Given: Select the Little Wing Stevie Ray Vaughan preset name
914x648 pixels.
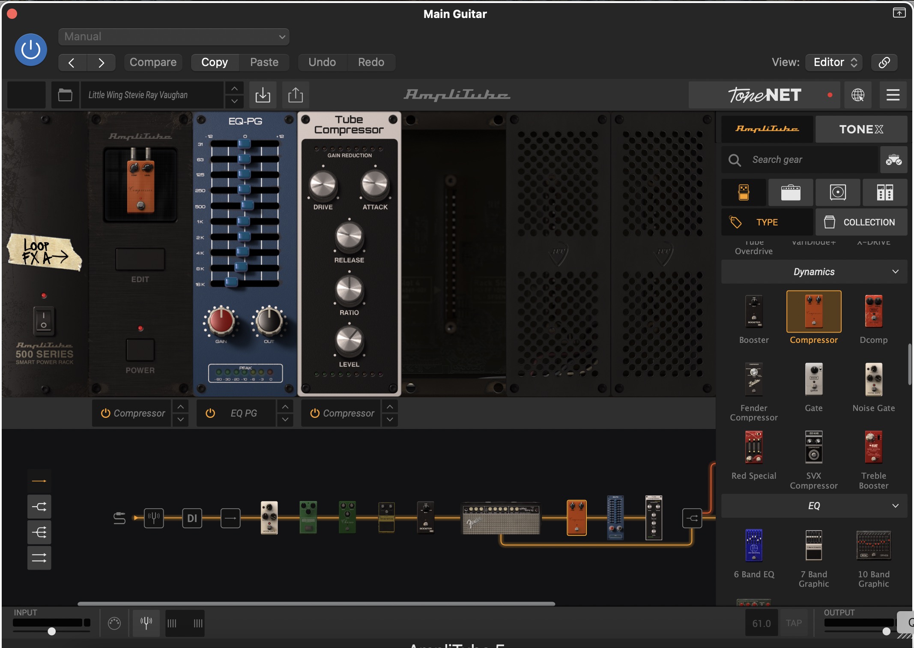Looking at the screenshot, I should (152, 95).
